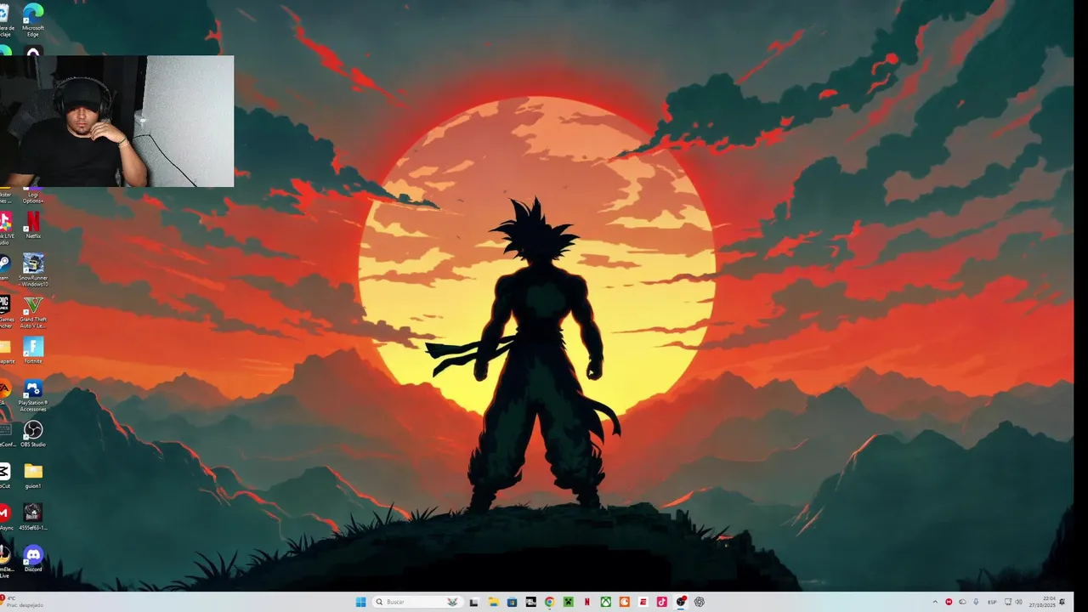Select the PlayStation Accessories desktop icon
This screenshot has height=612, width=1088.
coord(33,395)
